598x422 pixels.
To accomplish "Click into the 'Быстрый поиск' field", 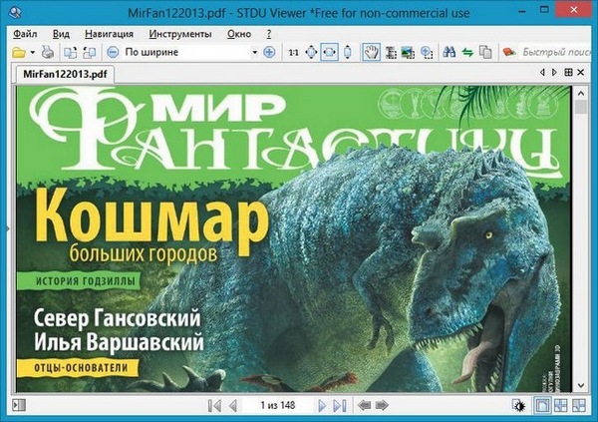I will pyautogui.click(x=557, y=52).
